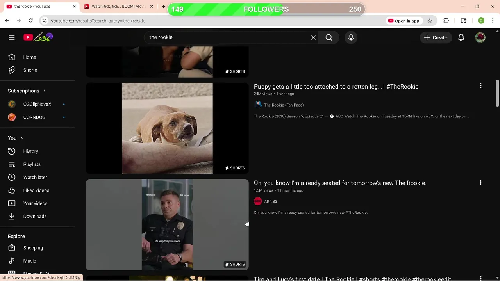Click the ABC video description snippet
500x281 pixels.
pyautogui.click(x=311, y=213)
